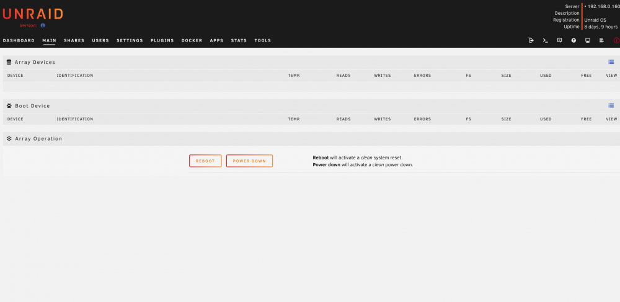The height and width of the screenshot is (302, 620).
Task: Open the Stats tab
Action: tap(239, 41)
